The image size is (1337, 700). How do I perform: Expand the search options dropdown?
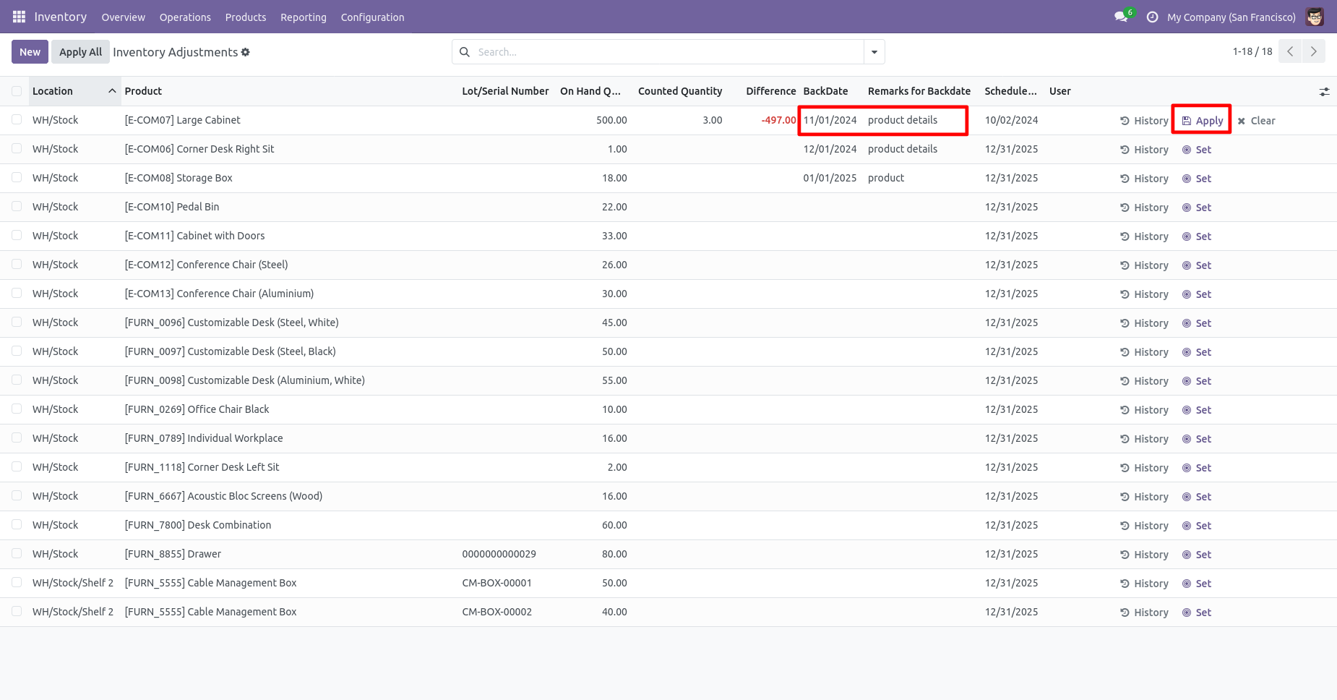(x=874, y=52)
